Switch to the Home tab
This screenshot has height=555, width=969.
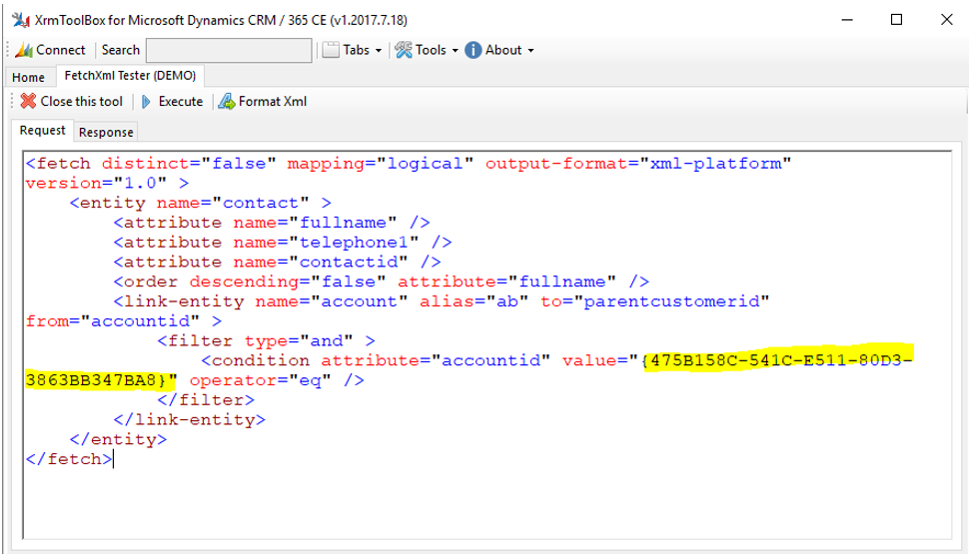pyautogui.click(x=28, y=77)
